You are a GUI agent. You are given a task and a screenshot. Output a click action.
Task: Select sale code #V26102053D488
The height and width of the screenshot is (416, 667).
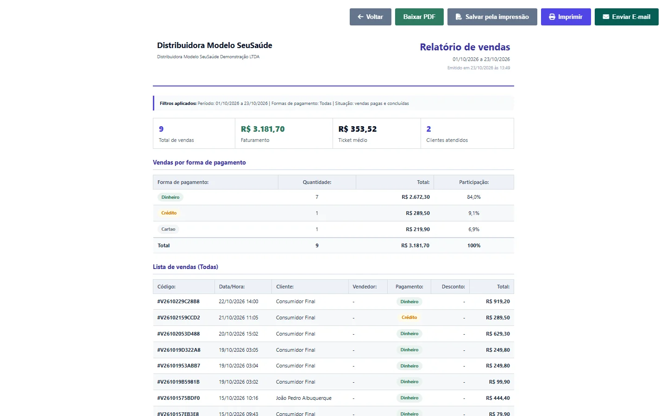(x=179, y=334)
